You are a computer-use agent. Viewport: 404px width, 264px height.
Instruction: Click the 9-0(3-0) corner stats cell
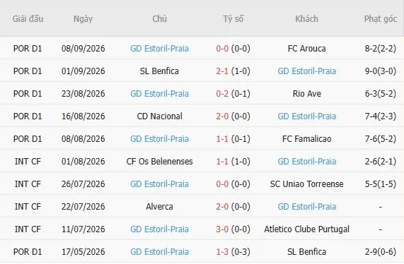click(x=380, y=71)
